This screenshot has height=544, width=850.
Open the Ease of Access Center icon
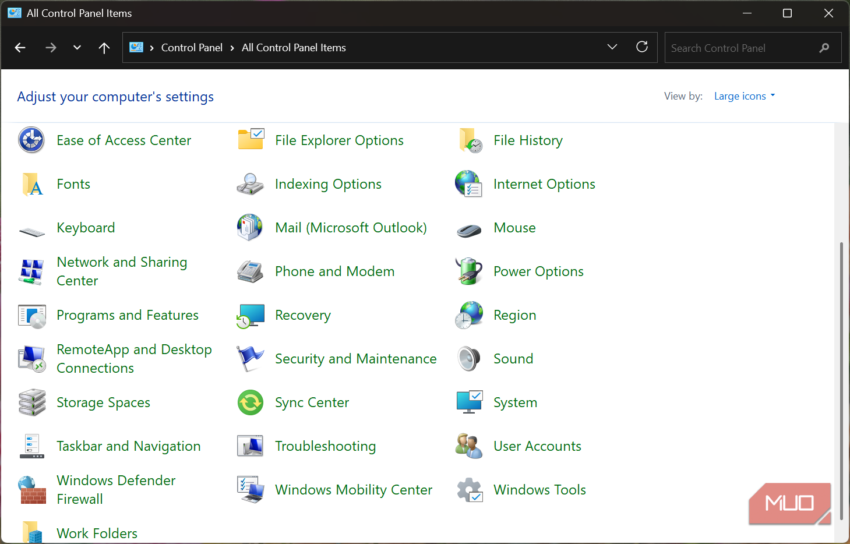[31, 140]
